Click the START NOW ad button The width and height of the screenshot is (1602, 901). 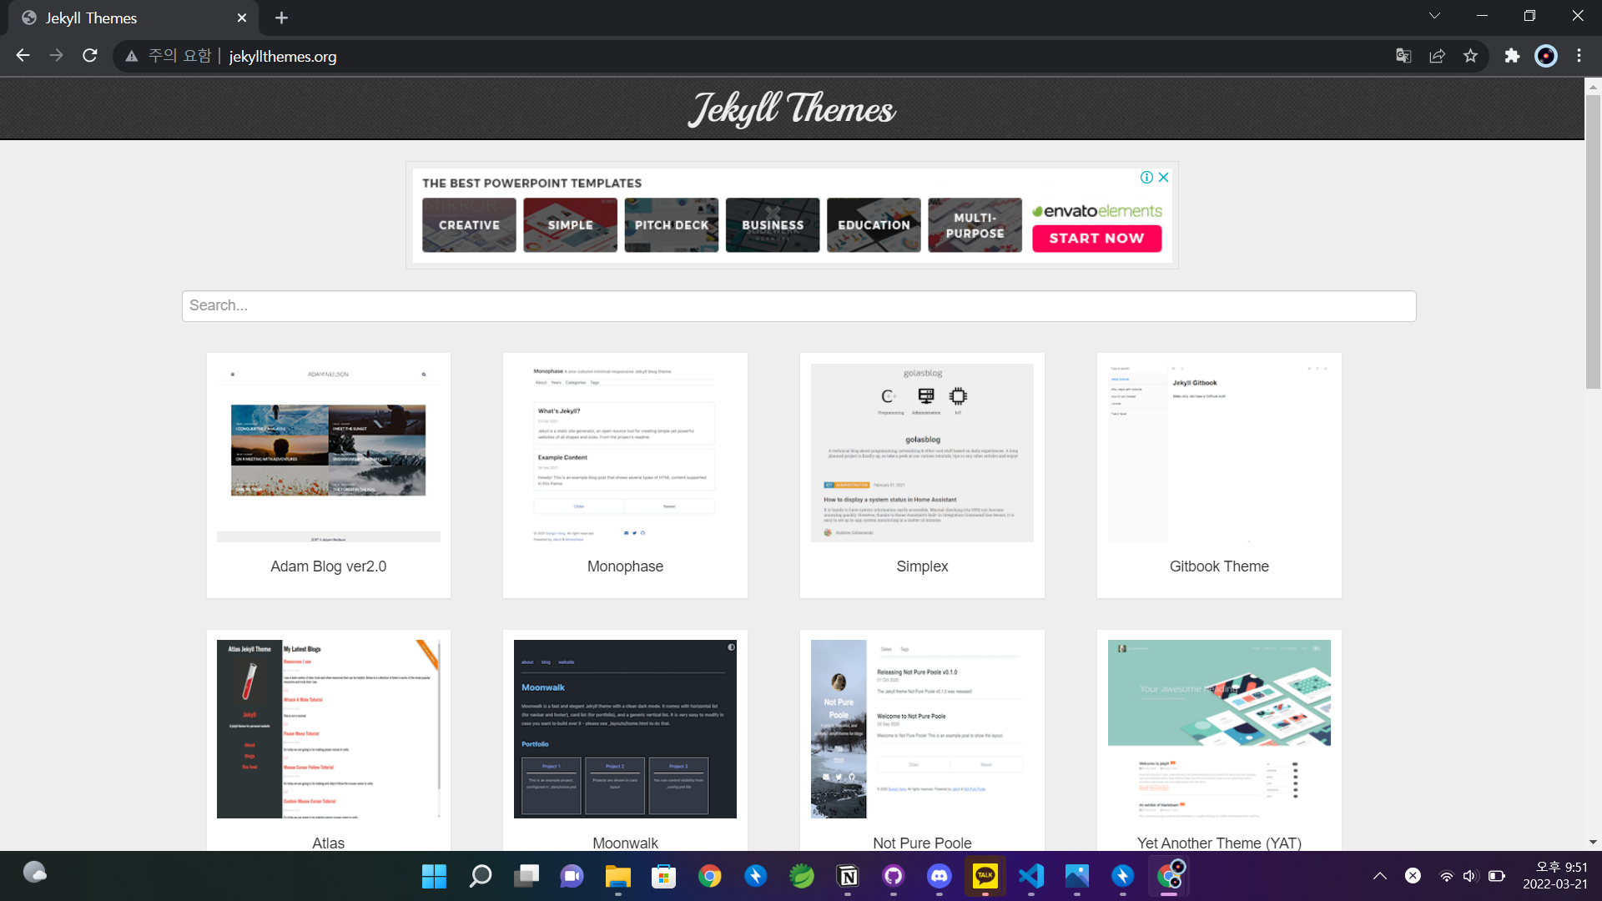[x=1096, y=239]
